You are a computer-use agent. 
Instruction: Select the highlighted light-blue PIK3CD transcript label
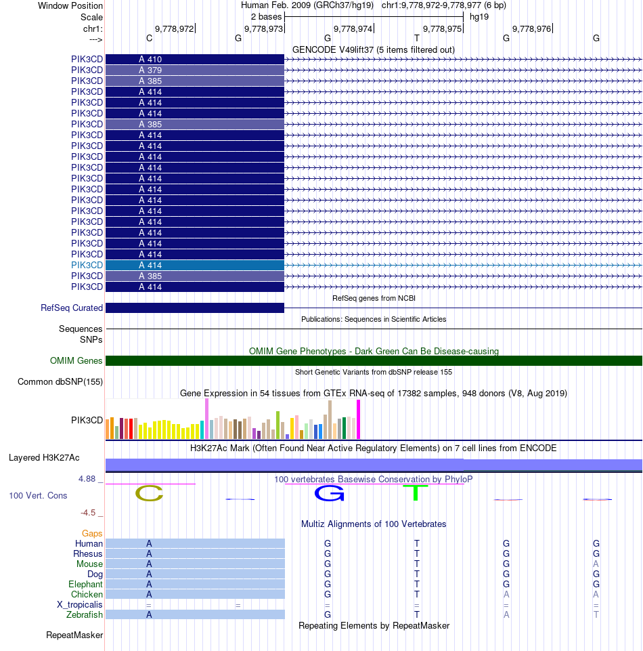(x=87, y=265)
